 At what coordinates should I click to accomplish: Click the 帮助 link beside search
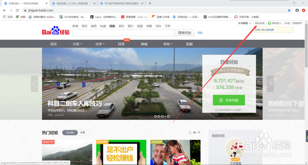click(x=200, y=33)
